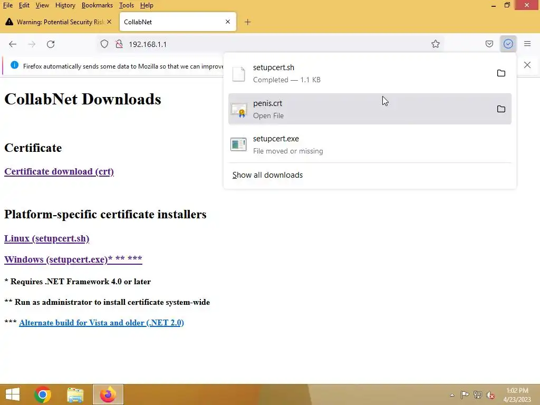Click the 'File moved or missing' status
This screenshot has height=405, width=540.
click(x=288, y=151)
